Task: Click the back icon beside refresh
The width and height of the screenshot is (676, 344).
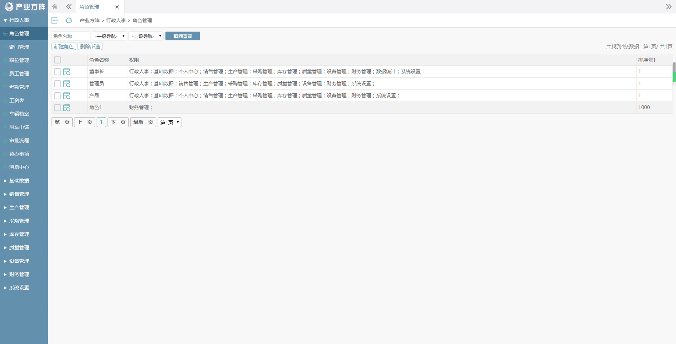Action: [55, 21]
